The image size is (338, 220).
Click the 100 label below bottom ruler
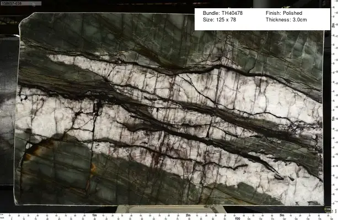click(237, 218)
